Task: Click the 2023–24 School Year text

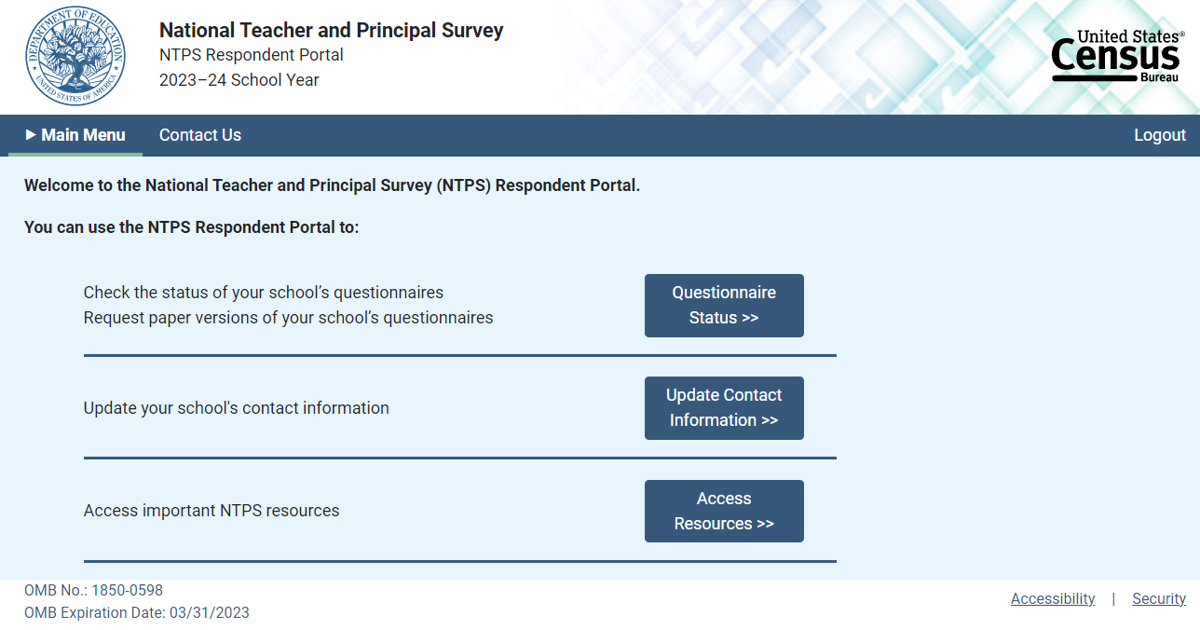Action: pos(239,80)
